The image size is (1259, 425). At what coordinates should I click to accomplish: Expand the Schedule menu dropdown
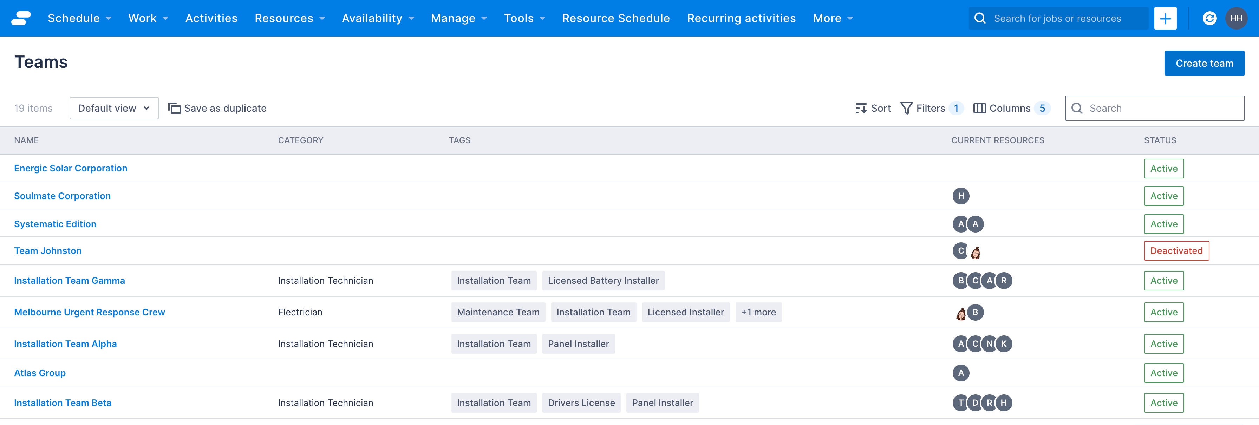[80, 18]
